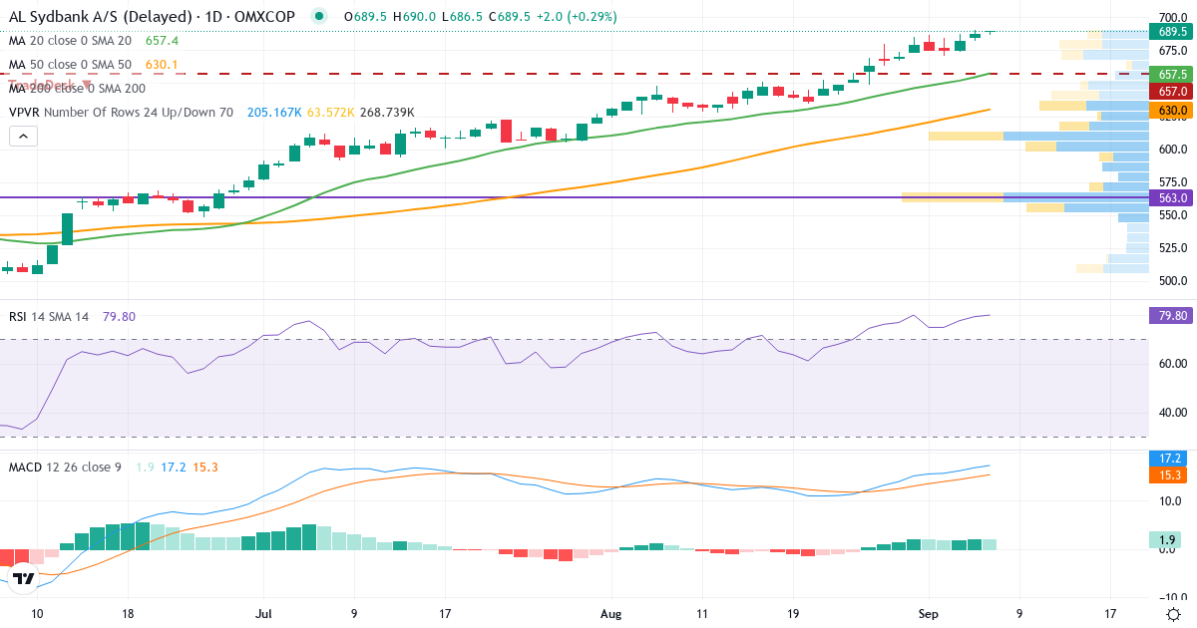Click the red 657.0 price label
The width and height of the screenshot is (1197, 628).
point(1172,91)
